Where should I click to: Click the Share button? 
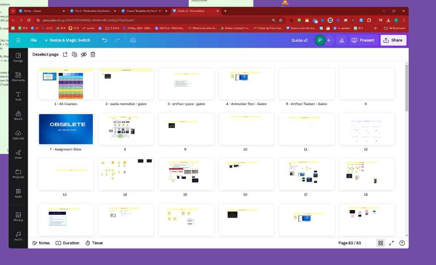[x=393, y=40]
